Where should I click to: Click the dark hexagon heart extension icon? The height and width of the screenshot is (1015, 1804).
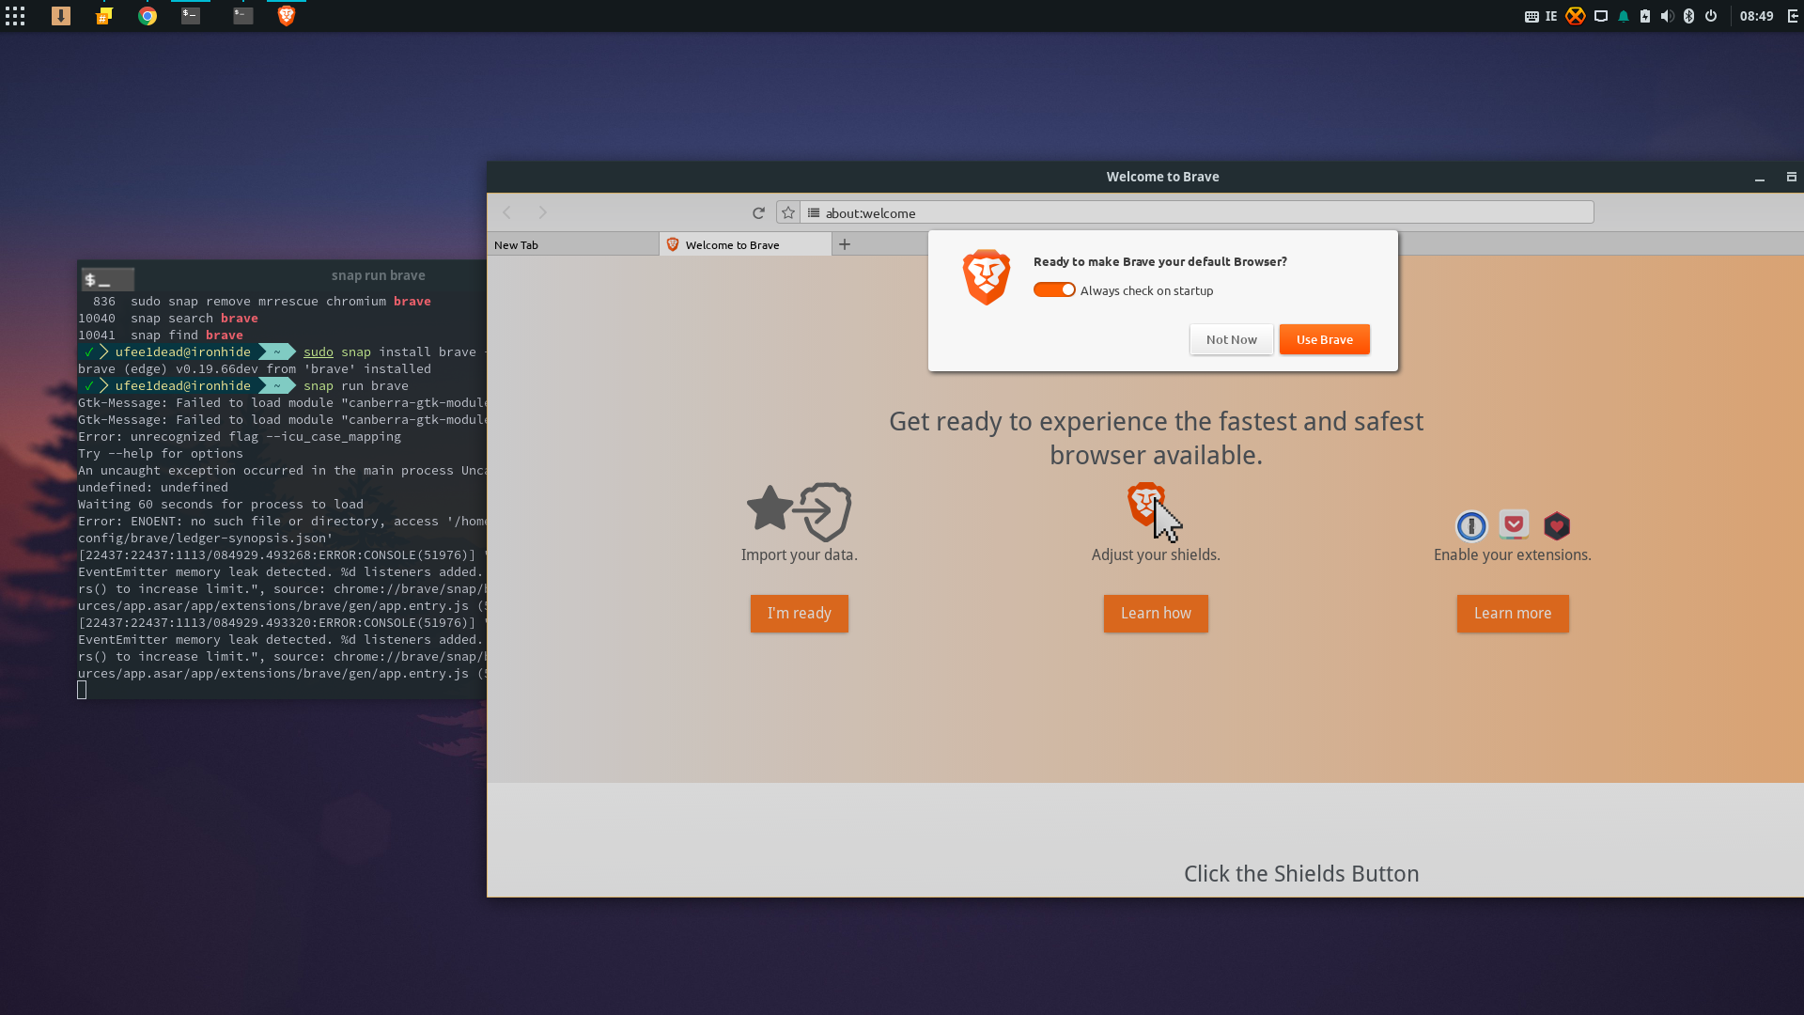click(1557, 525)
